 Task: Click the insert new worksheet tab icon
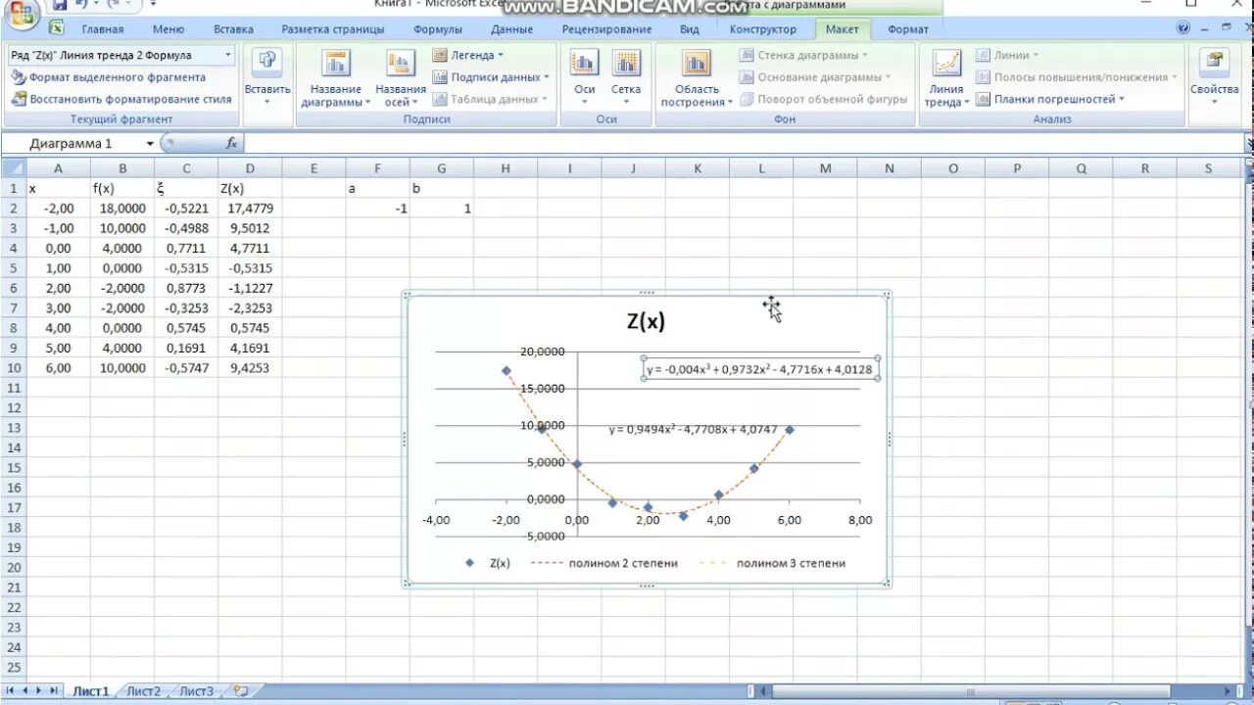coord(241,691)
